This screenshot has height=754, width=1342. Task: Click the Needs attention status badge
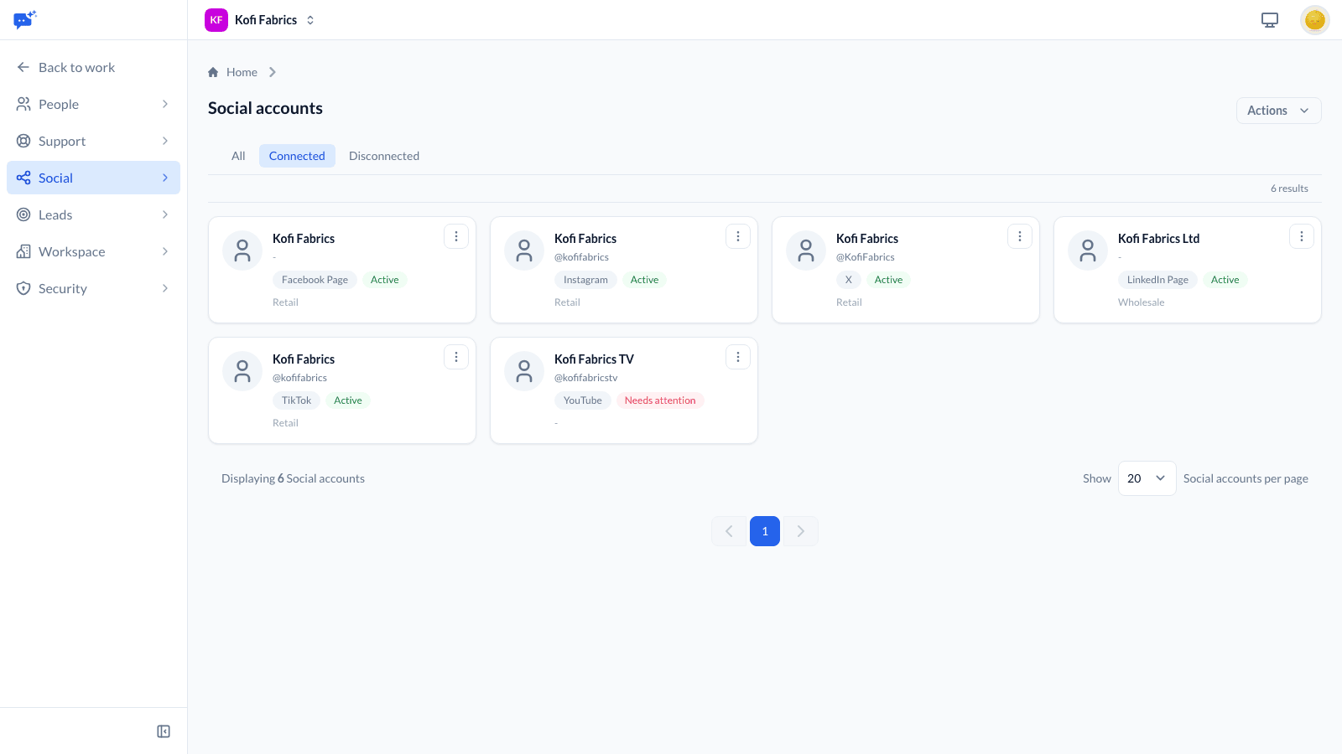pyautogui.click(x=660, y=400)
